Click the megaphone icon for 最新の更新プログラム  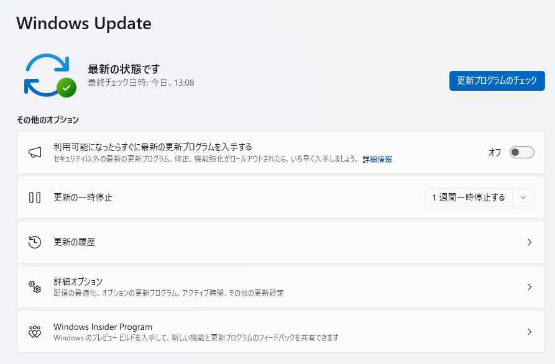35,152
